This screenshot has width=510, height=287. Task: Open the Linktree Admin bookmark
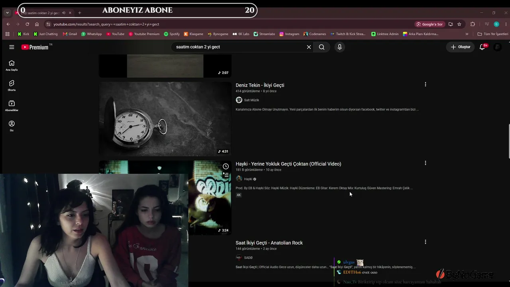[x=385, y=34]
